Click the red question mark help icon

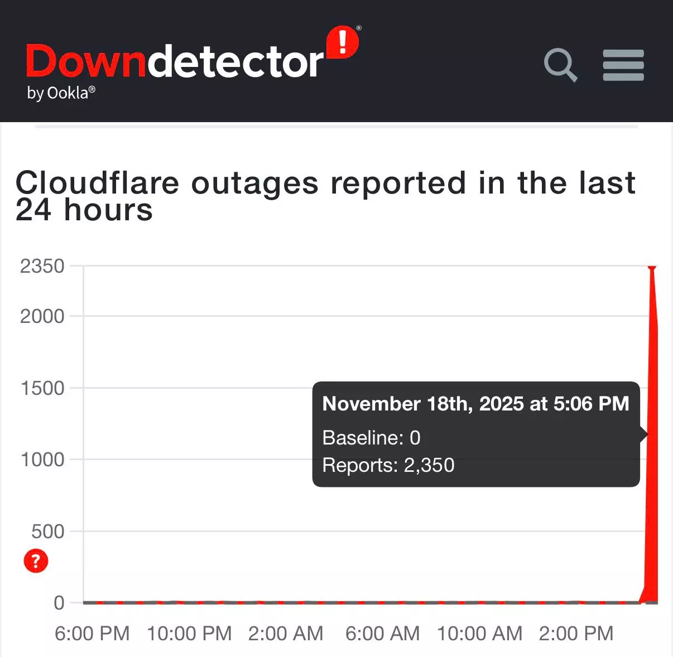point(36,561)
